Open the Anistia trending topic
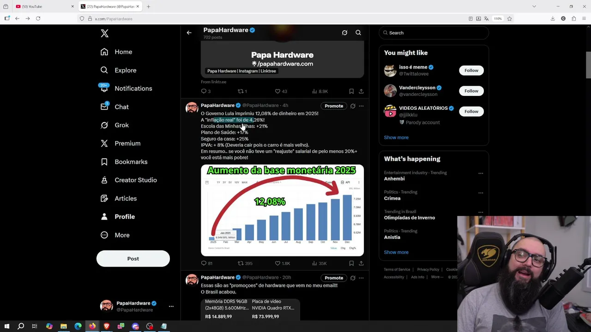This screenshot has height=332, width=591. [392, 237]
